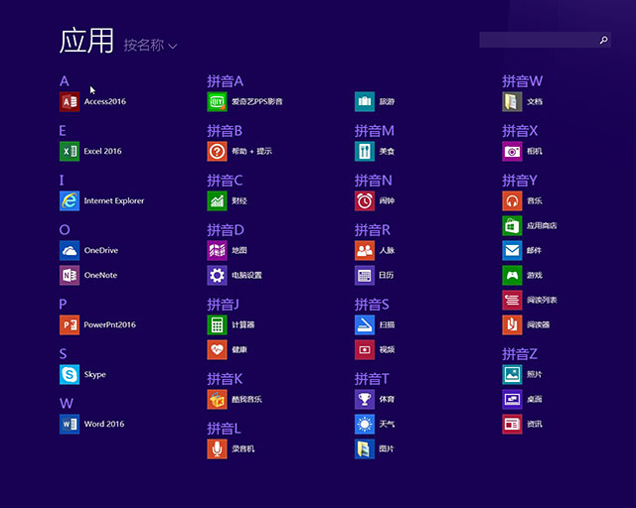The image size is (636, 508).
Task: Open OneDrive app tile
Action: 69,250
